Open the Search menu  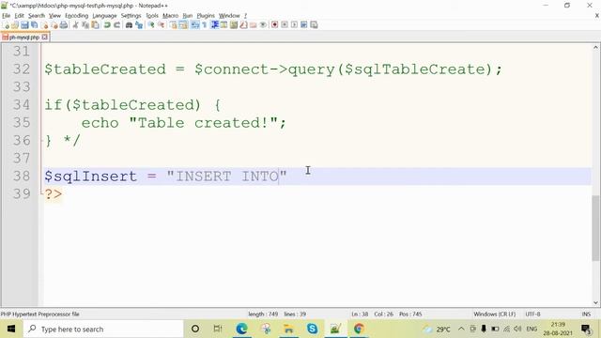tap(37, 16)
